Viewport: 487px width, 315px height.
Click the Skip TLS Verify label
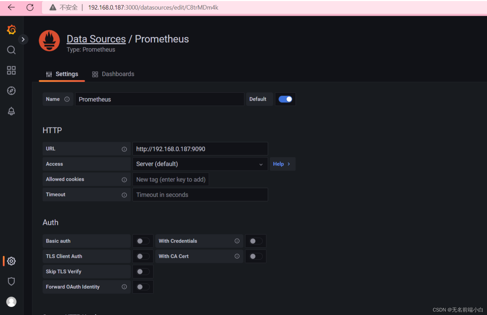[63, 272]
